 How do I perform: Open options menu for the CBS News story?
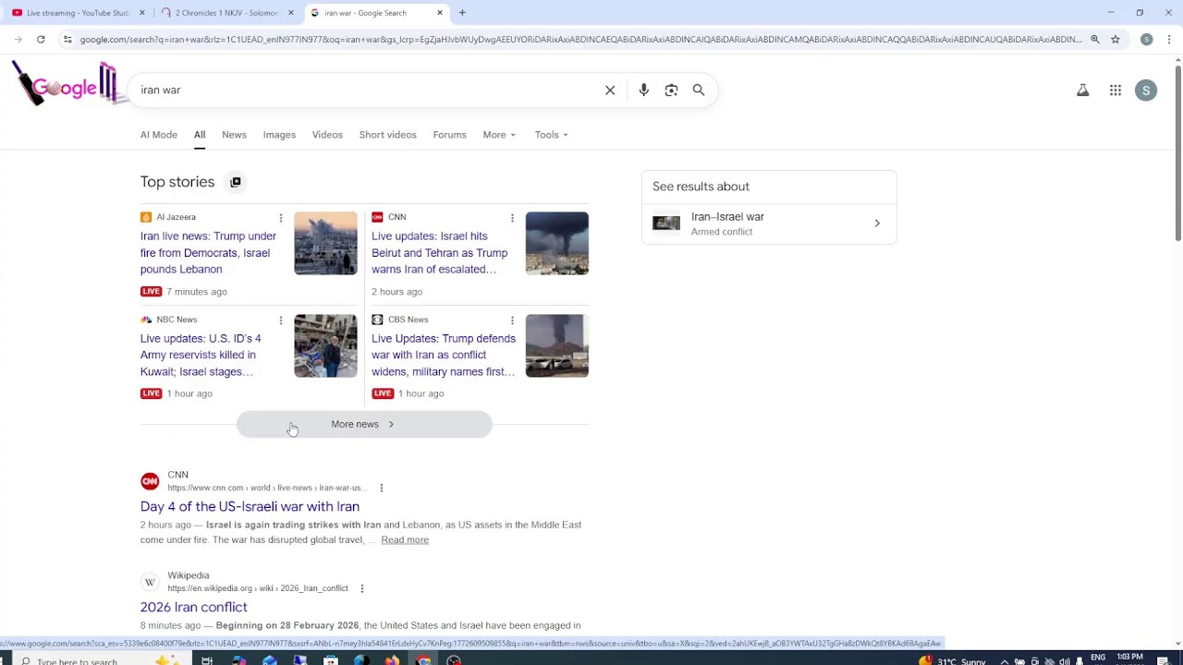tap(512, 320)
